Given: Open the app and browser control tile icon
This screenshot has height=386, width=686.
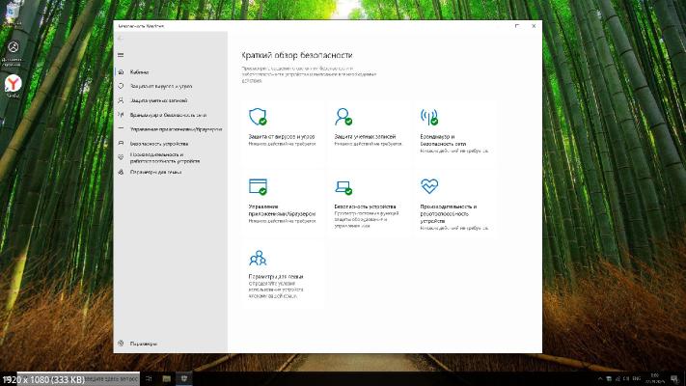Looking at the screenshot, I should coord(257,186).
